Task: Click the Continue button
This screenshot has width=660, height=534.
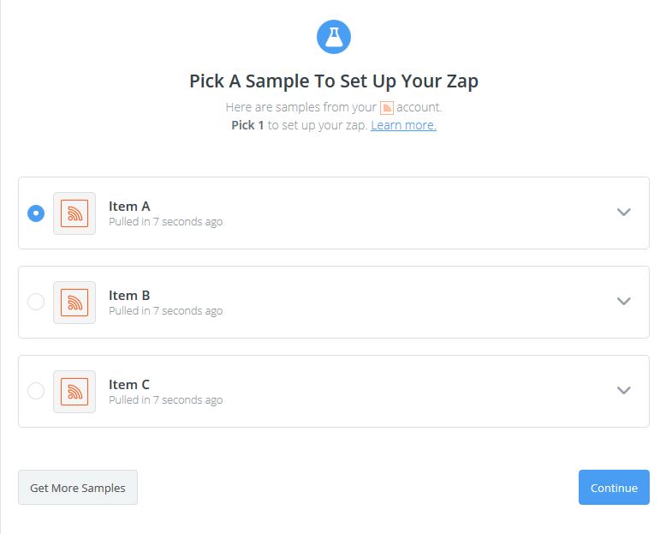Action: point(614,487)
